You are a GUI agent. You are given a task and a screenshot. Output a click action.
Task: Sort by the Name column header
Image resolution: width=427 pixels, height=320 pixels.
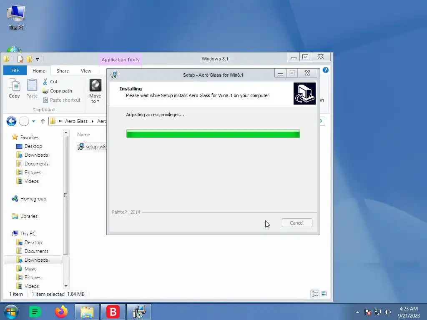click(x=83, y=135)
